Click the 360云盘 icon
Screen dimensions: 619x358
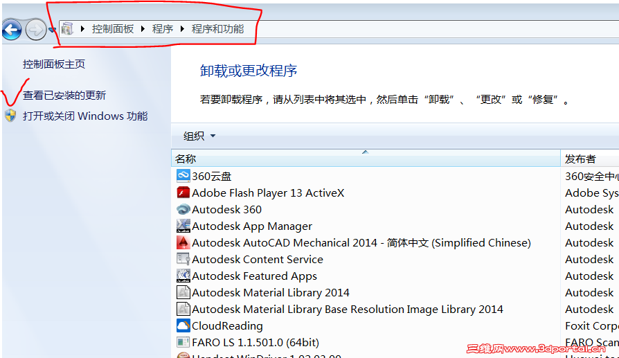183,176
